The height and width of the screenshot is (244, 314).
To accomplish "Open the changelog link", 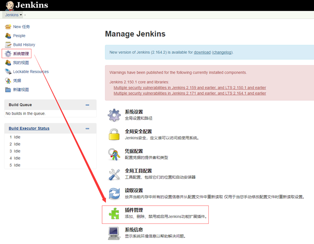I will click(222, 52).
